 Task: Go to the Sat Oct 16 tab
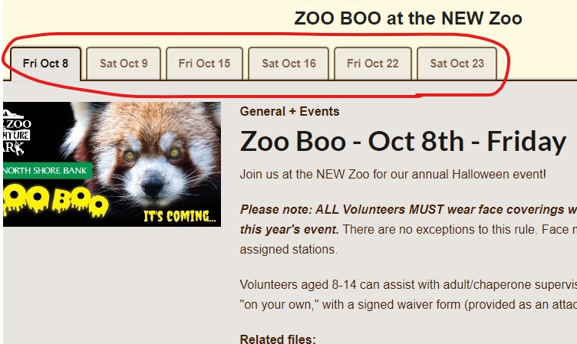[x=288, y=64]
